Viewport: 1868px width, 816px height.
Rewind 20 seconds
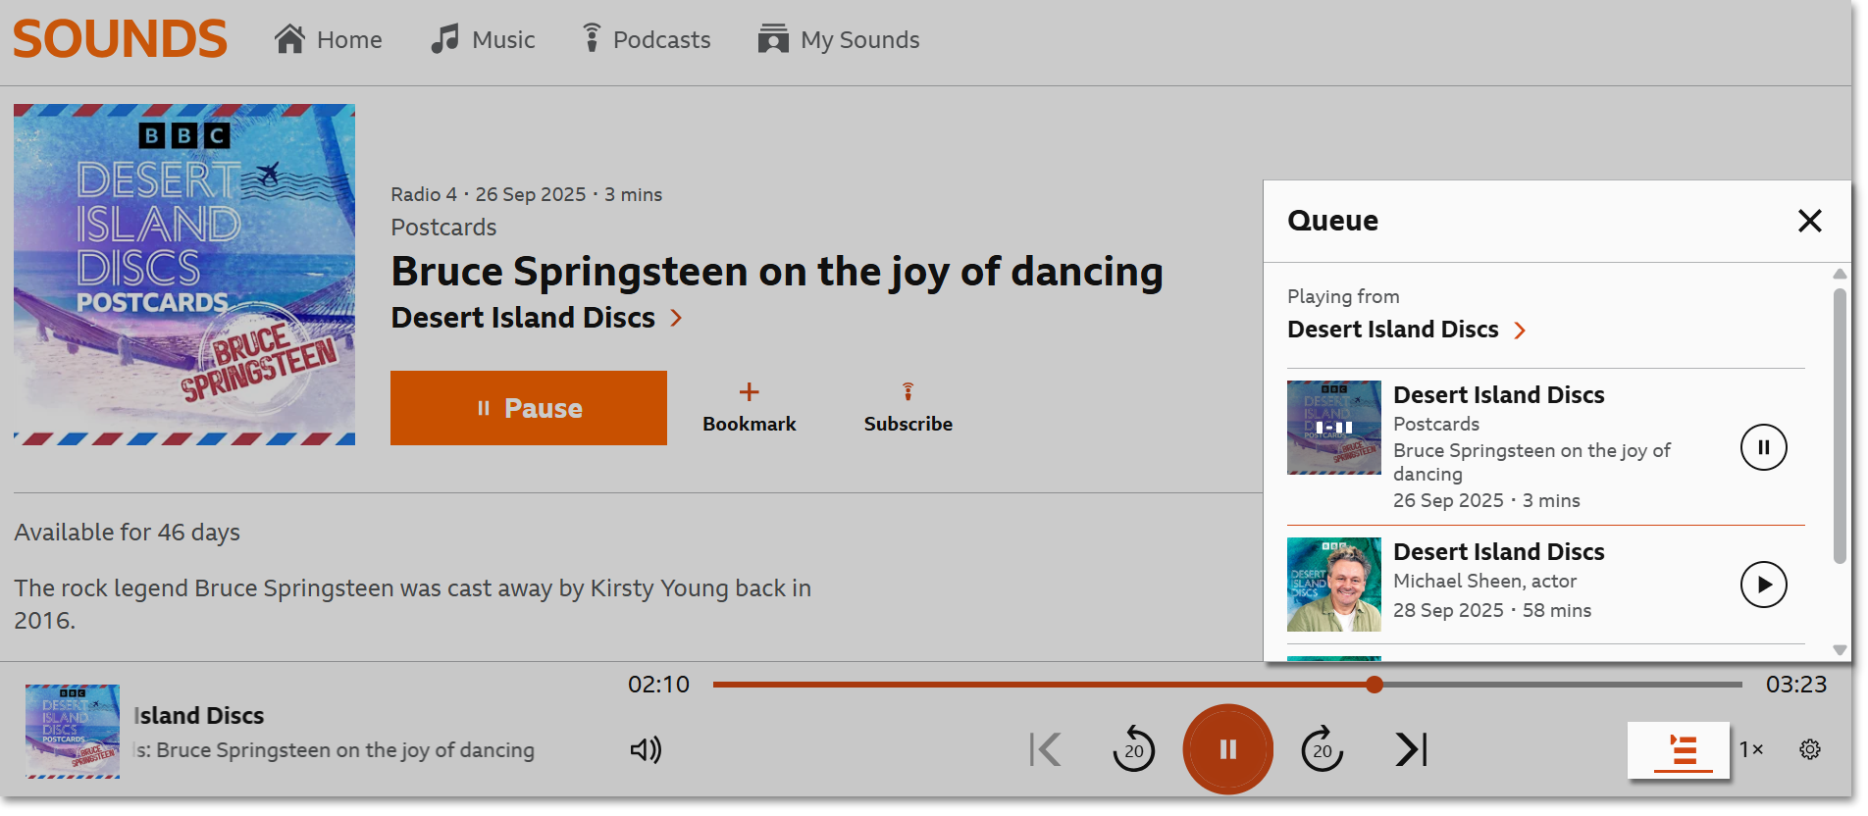[x=1134, y=750]
